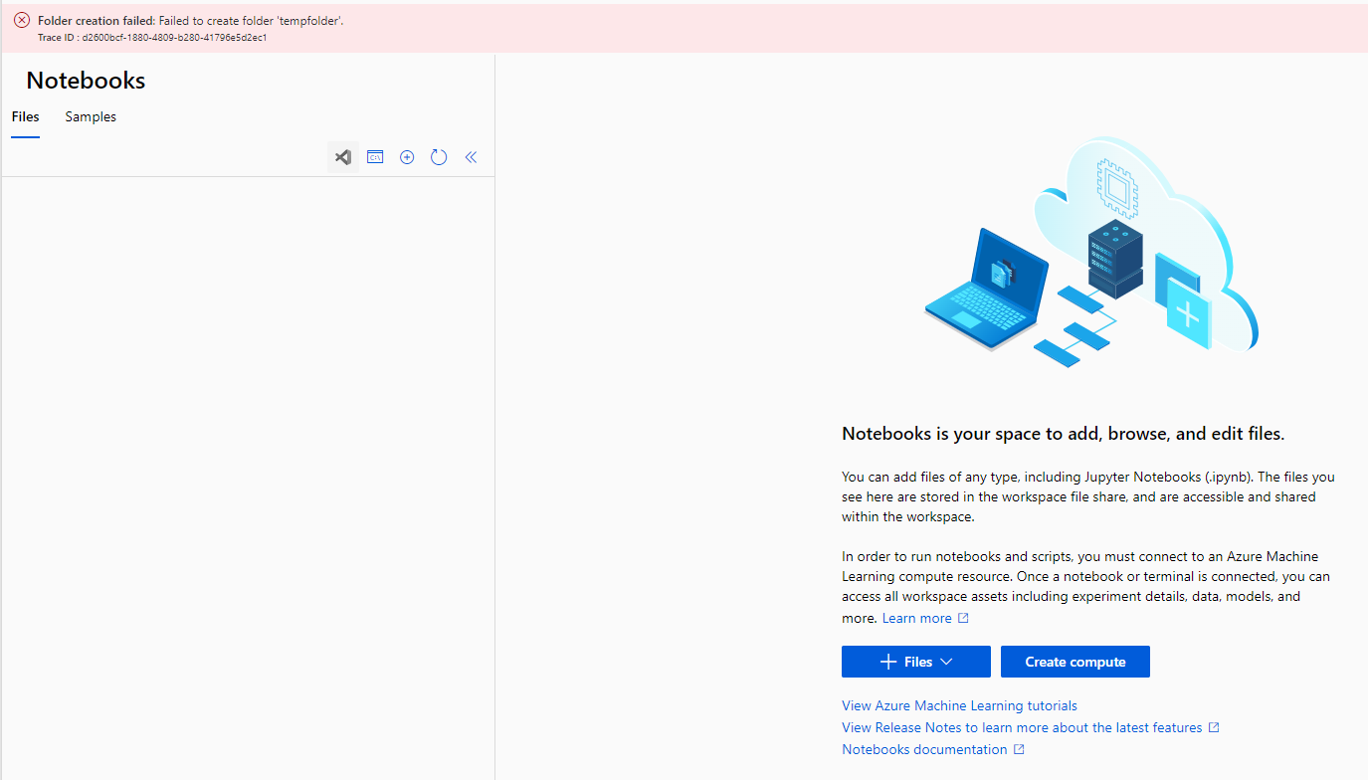This screenshot has height=780, width=1368.
Task: Refresh the notebooks file list
Action: pos(439,157)
